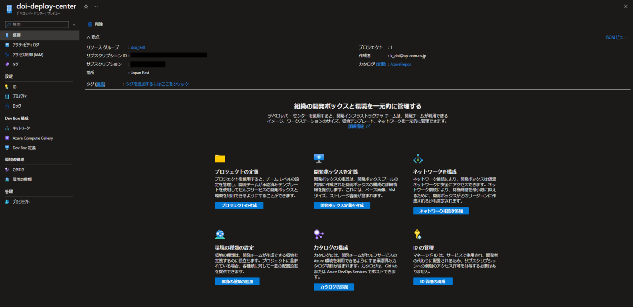Viewport: 633px width, 307px height.
Task: Click タグを追加するにはここをクリック link
Action: click(x=157, y=84)
